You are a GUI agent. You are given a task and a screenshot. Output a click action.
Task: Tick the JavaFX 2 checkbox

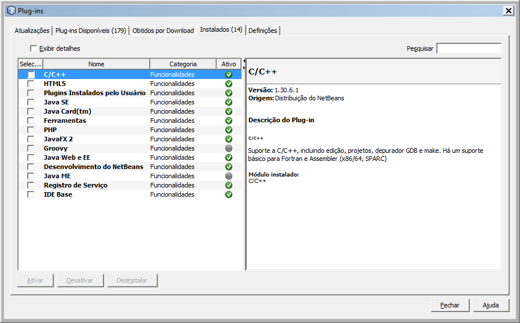pos(31,140)
